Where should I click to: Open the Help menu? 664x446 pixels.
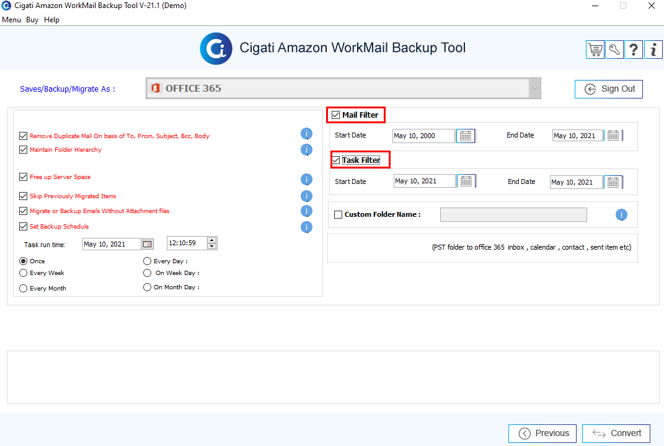(x=51, y=20)
